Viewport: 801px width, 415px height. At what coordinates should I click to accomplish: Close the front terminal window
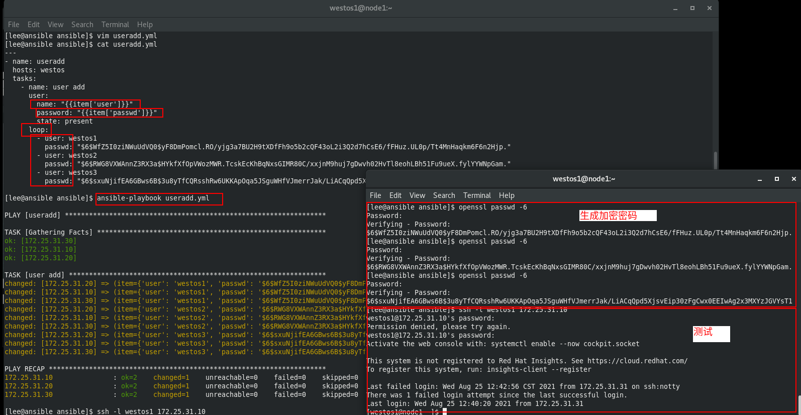(x=794, y=179)
